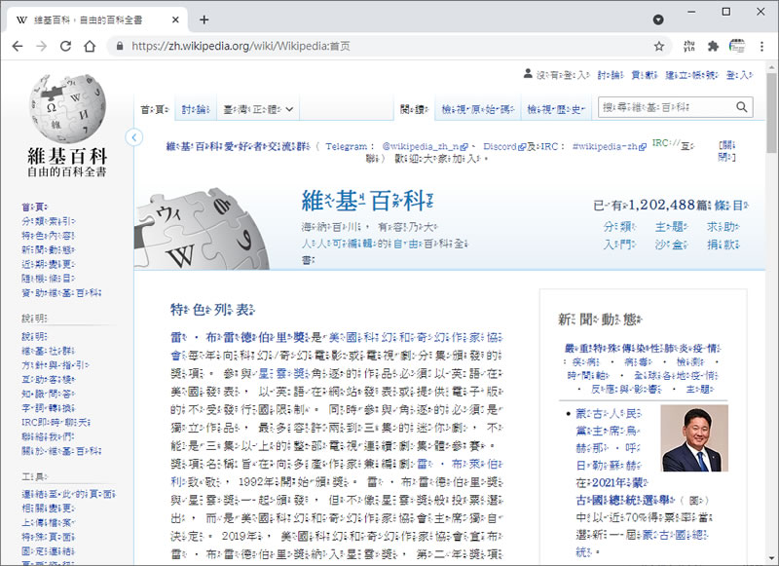Open IRC即時聊天 in the sidebar
This screenshot has height=566, width=779.
point(56,423)
